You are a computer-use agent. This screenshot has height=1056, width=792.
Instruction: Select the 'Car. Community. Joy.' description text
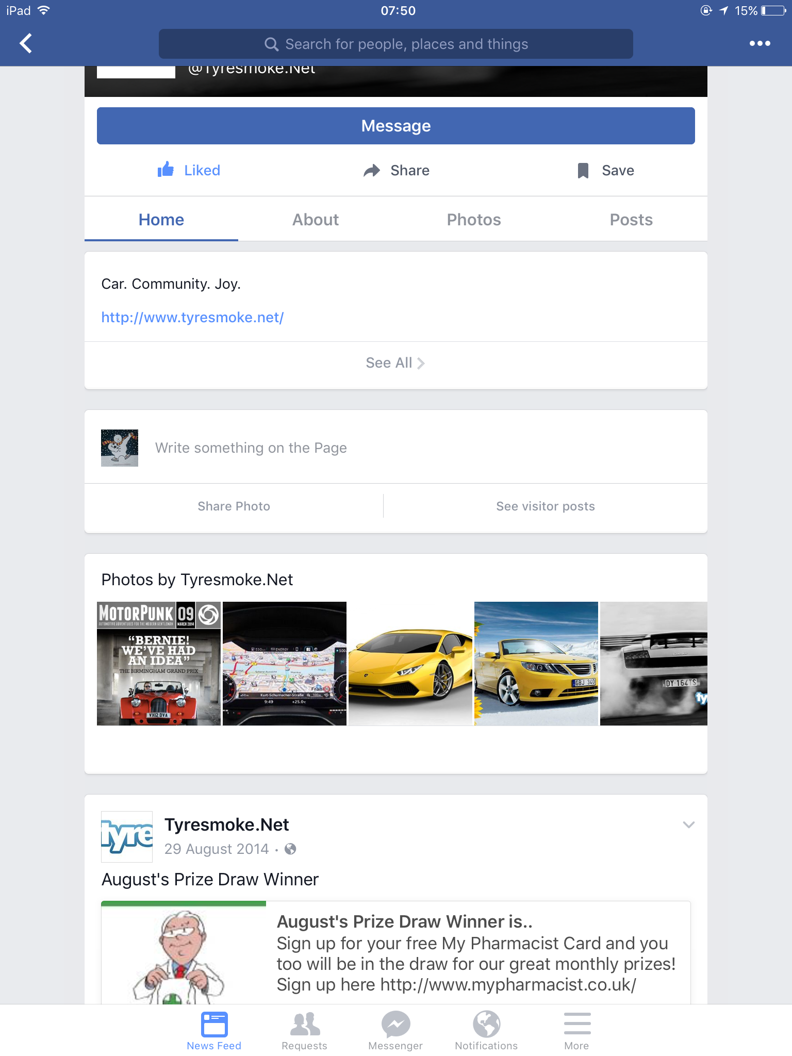pos(171,284)
